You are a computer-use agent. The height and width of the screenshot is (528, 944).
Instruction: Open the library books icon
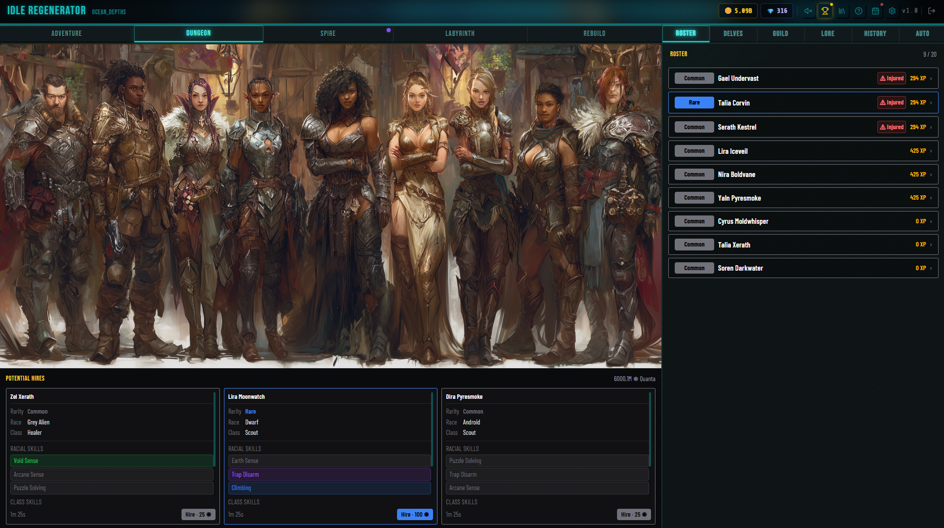pos(841,11)
